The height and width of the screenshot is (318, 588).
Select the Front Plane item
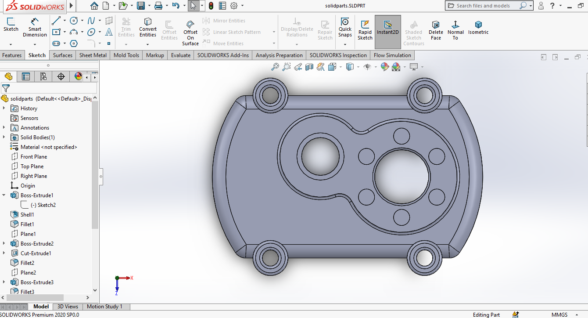(x=33, y=157)
